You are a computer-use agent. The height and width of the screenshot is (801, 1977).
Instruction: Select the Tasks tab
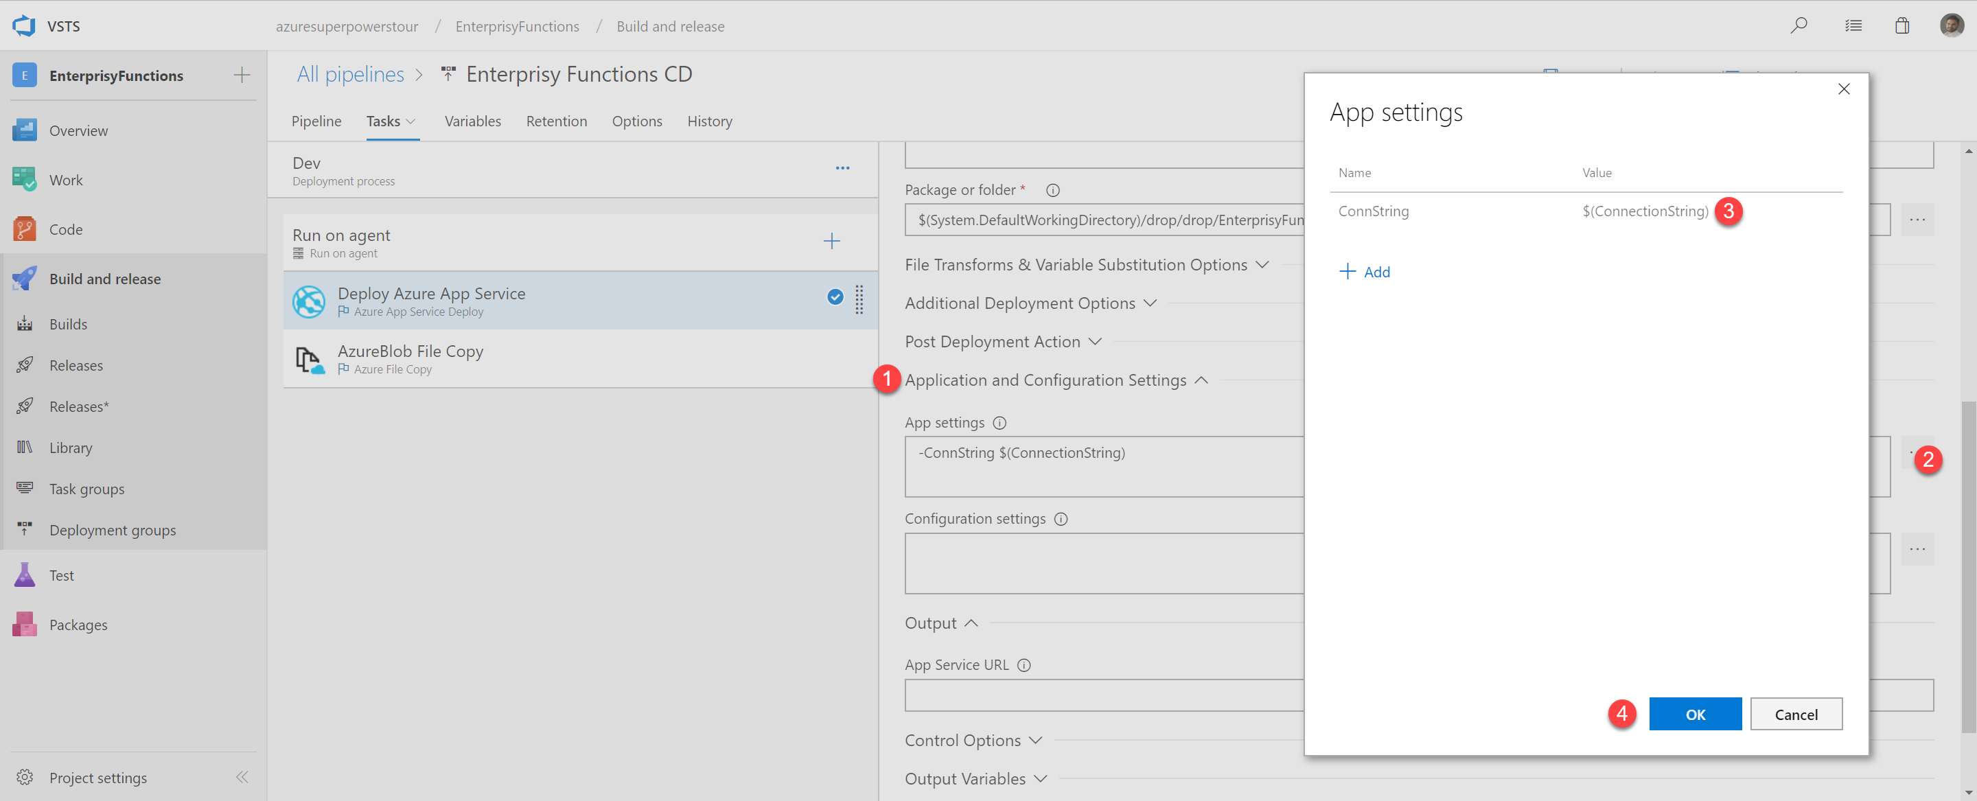coord(383,120)
